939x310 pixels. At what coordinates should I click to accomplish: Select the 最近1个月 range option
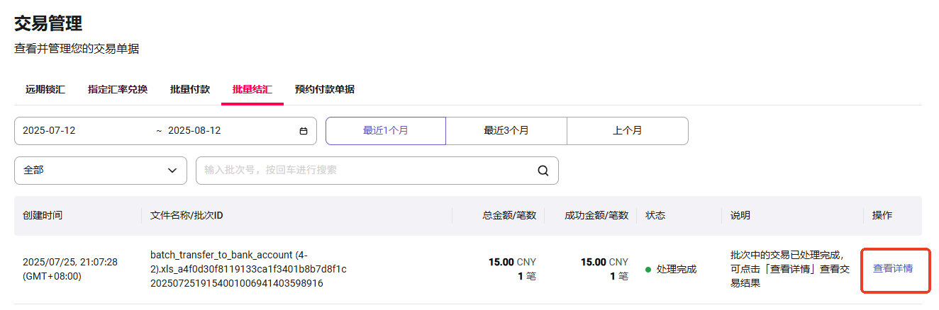click(x=386, y=131)
